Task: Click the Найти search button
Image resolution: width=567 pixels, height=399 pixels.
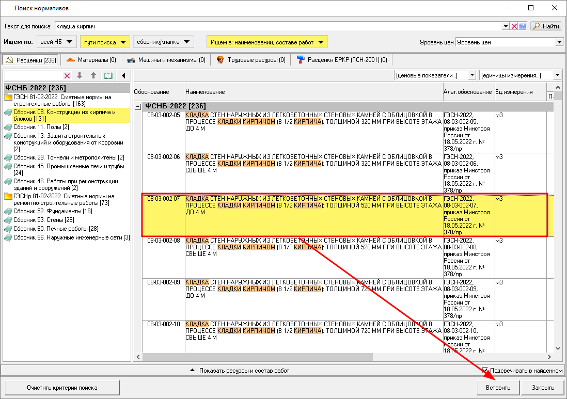Action: [x=546, y=26]
